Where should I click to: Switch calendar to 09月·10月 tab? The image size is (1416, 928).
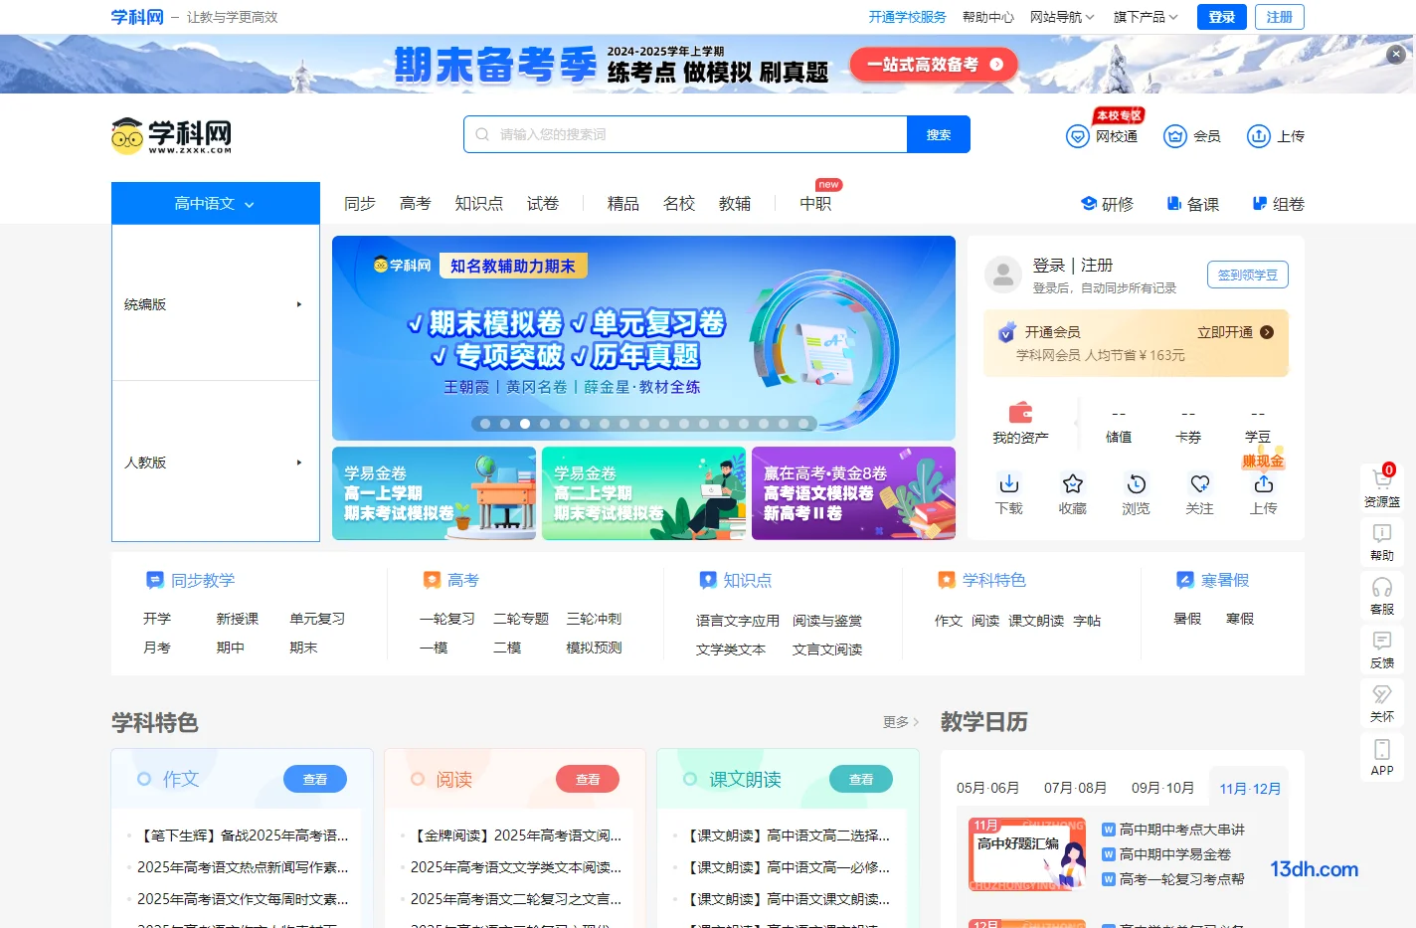pos(1162,788)
